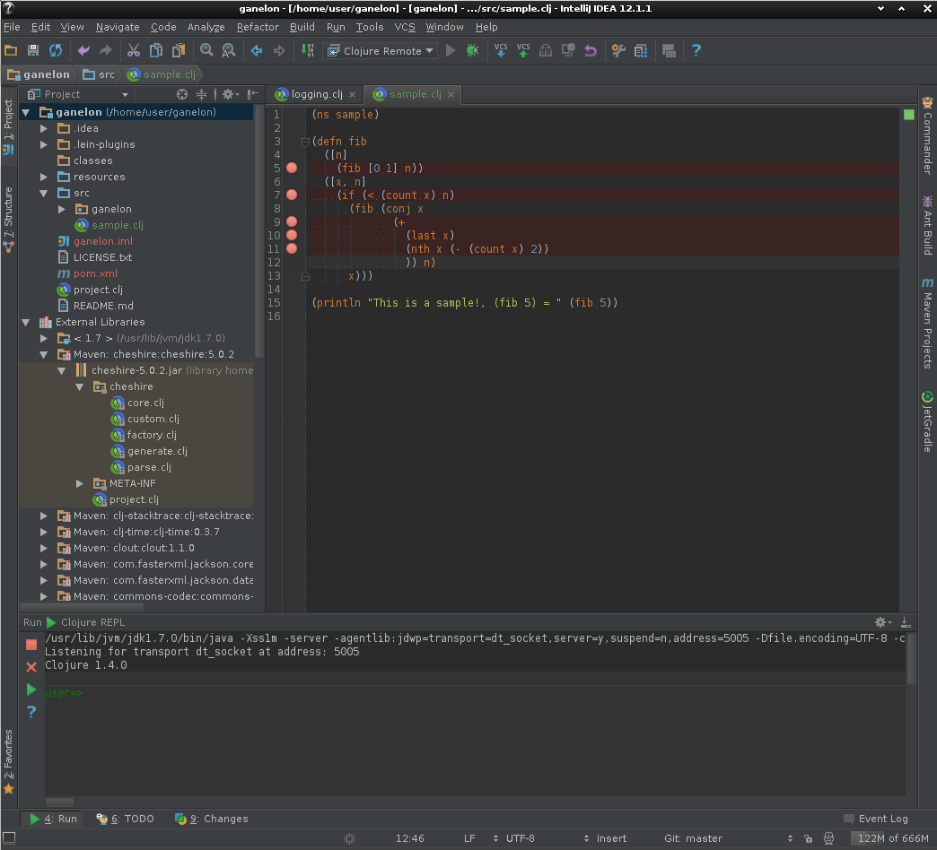Remove the breakpoint on line 11
Screen dimensions: 937x850
pos(292,249)
